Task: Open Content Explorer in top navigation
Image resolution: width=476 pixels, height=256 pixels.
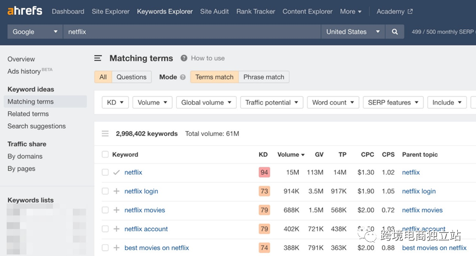Action: (x=308, y=12)
